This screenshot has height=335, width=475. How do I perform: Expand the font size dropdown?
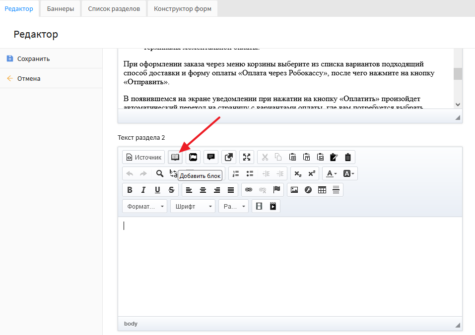point(233,206)
